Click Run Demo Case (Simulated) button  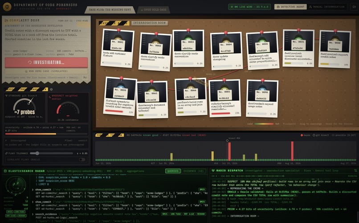(x=46, y=71)
